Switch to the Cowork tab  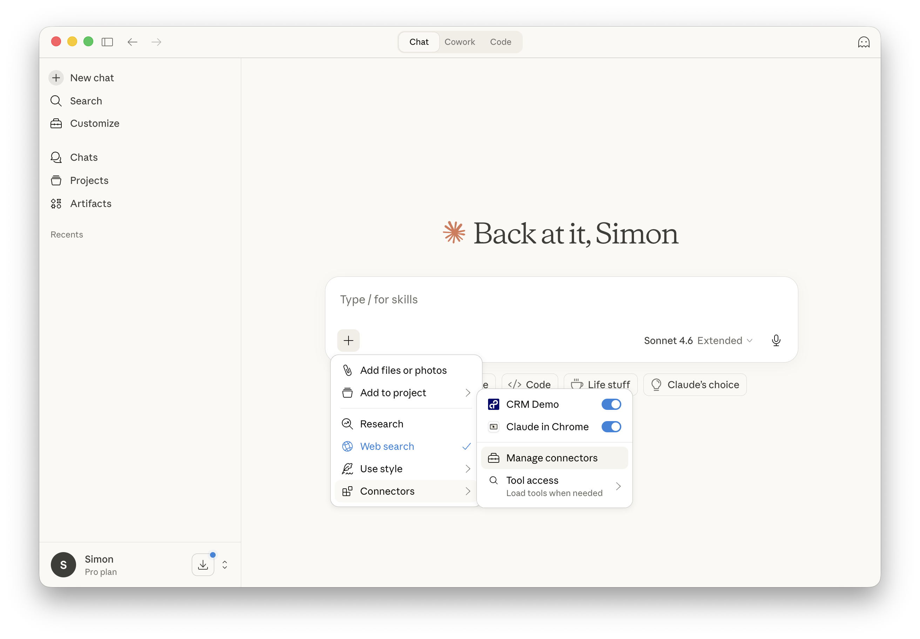click(459, 42)
